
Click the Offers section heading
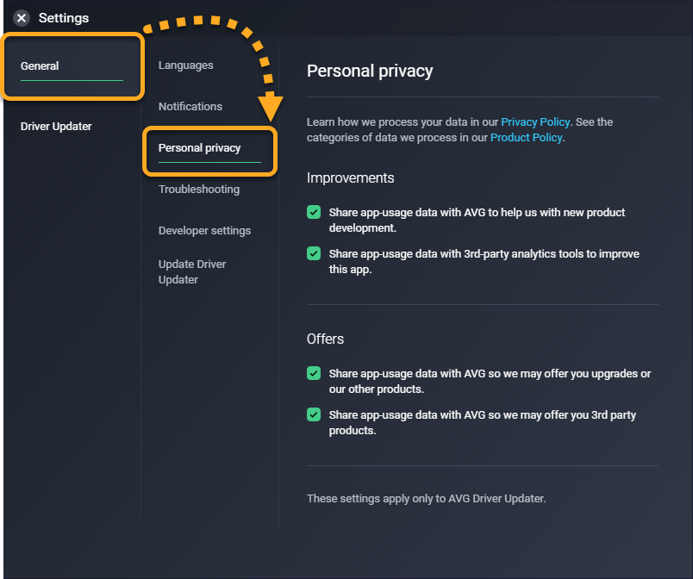325,339
